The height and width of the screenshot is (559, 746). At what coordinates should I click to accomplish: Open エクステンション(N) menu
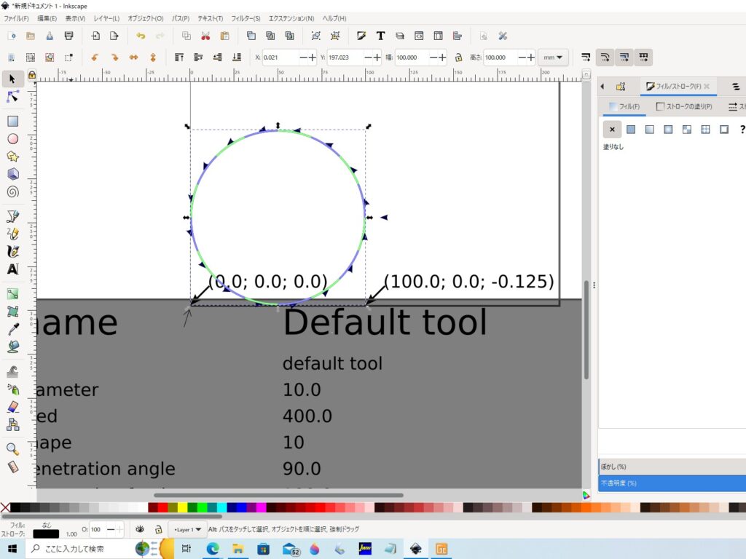[291, 18]
